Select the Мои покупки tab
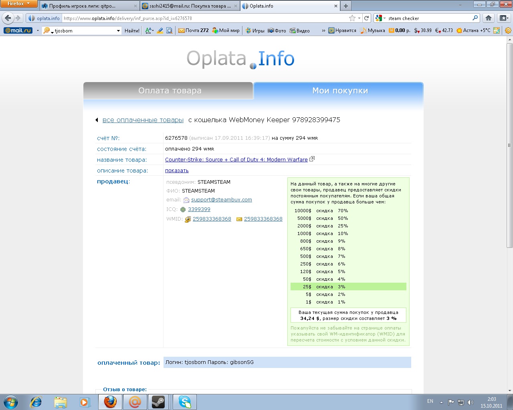 (x=339, y=90)
